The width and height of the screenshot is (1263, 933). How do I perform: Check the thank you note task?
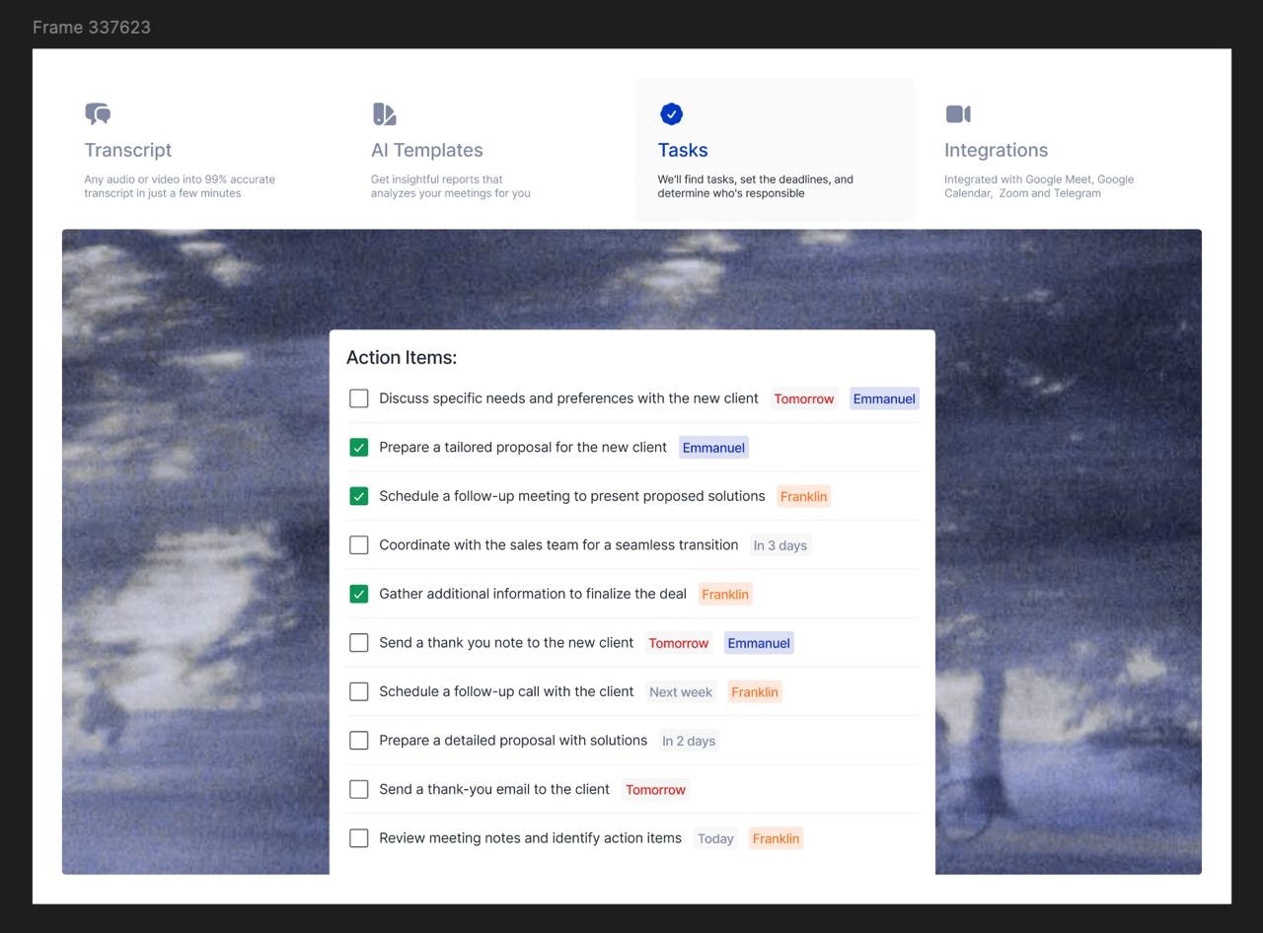coord(358,642)
